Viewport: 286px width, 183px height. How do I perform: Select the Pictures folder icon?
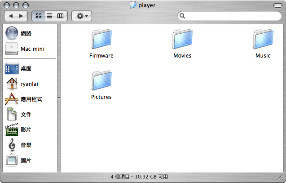[101, 80]
